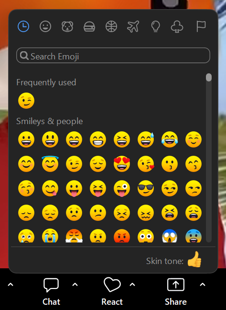Open the Frequently used clock tab

[23, 26]
